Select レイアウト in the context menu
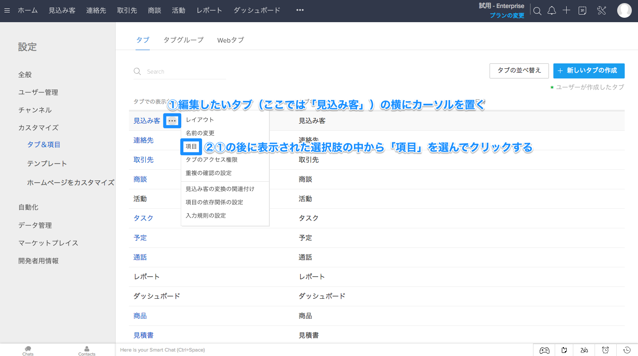 coord(200,120)
